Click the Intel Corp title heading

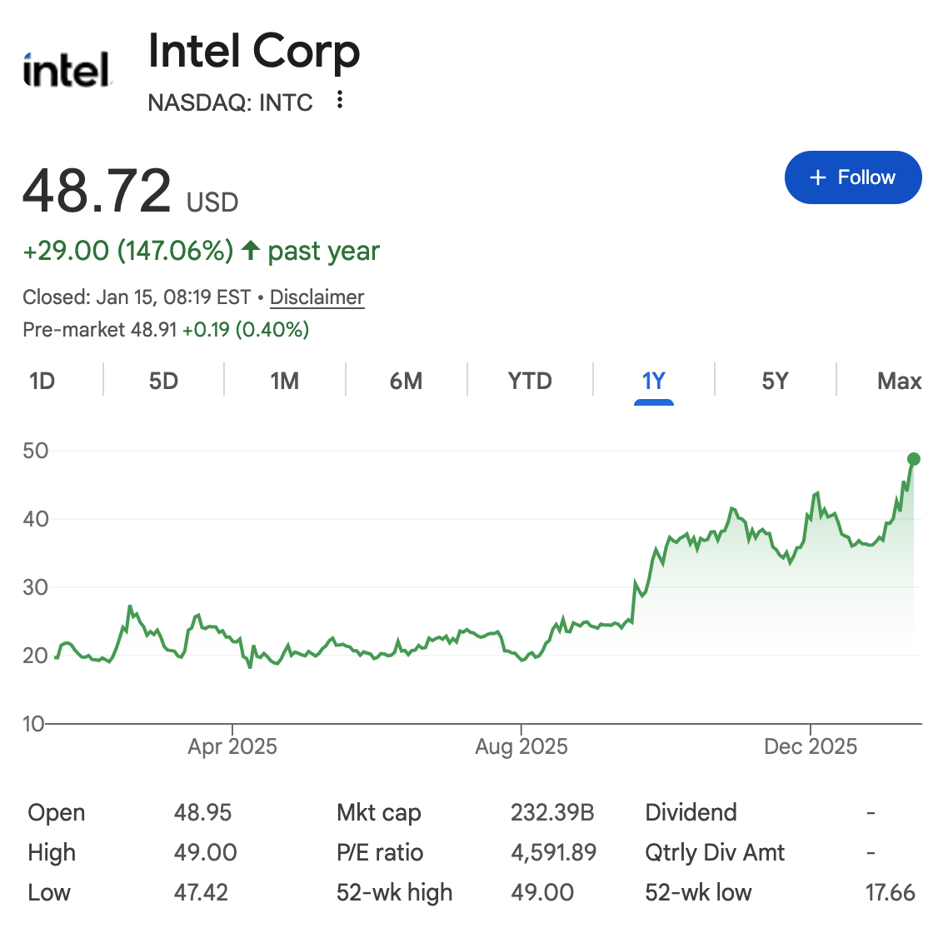(254, 52)
